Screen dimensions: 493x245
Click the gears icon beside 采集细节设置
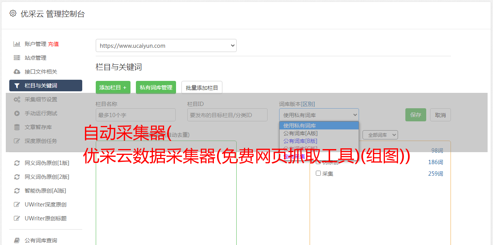pyautogui.click(x=17, y=99)
